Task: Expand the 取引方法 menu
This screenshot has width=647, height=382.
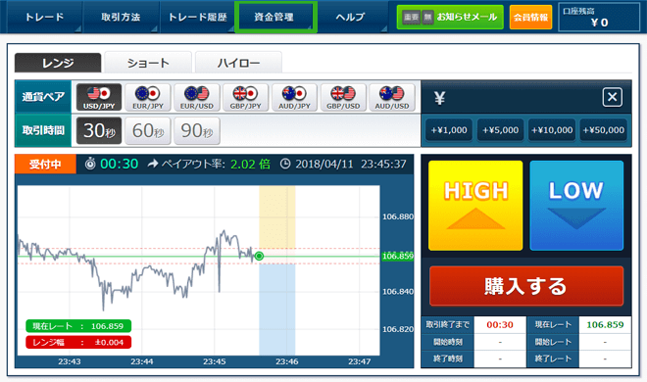Action: (121, 17)
